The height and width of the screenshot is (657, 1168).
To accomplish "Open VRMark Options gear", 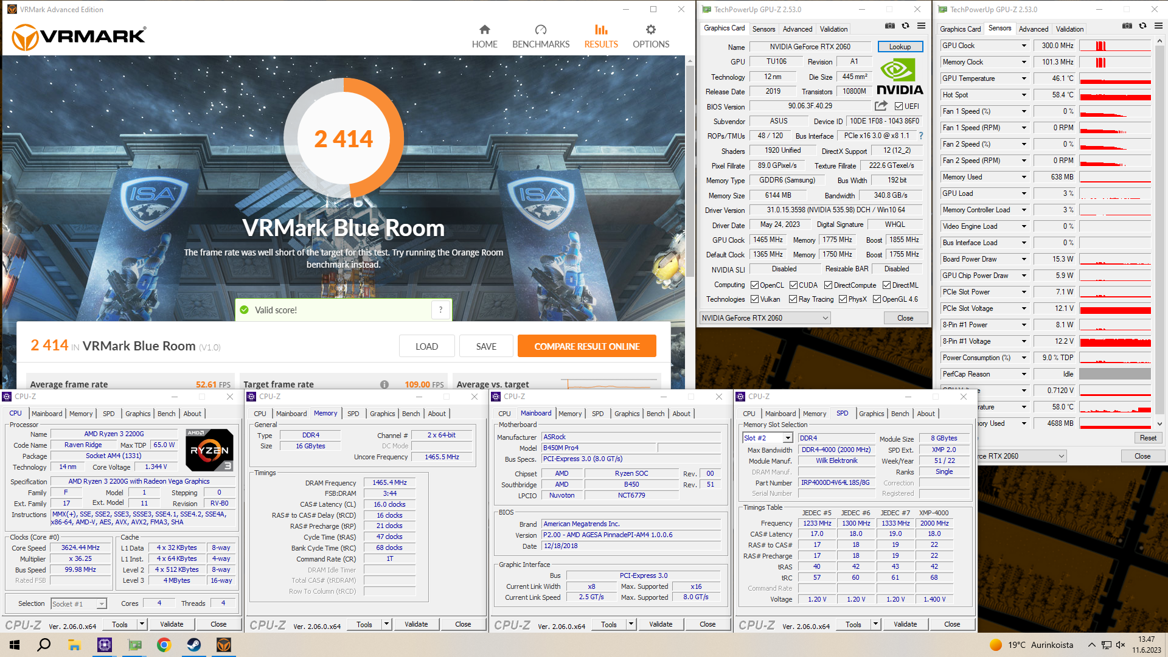I will pyautogui.click(x=651, y=36).
